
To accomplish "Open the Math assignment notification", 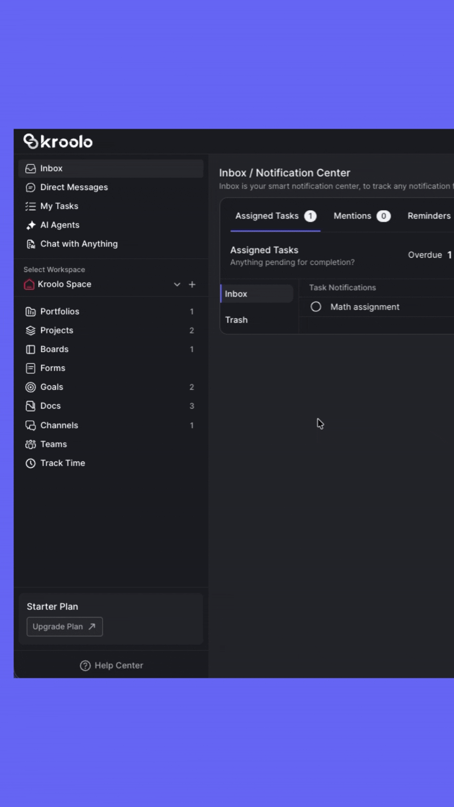I will tap(365, 307).
